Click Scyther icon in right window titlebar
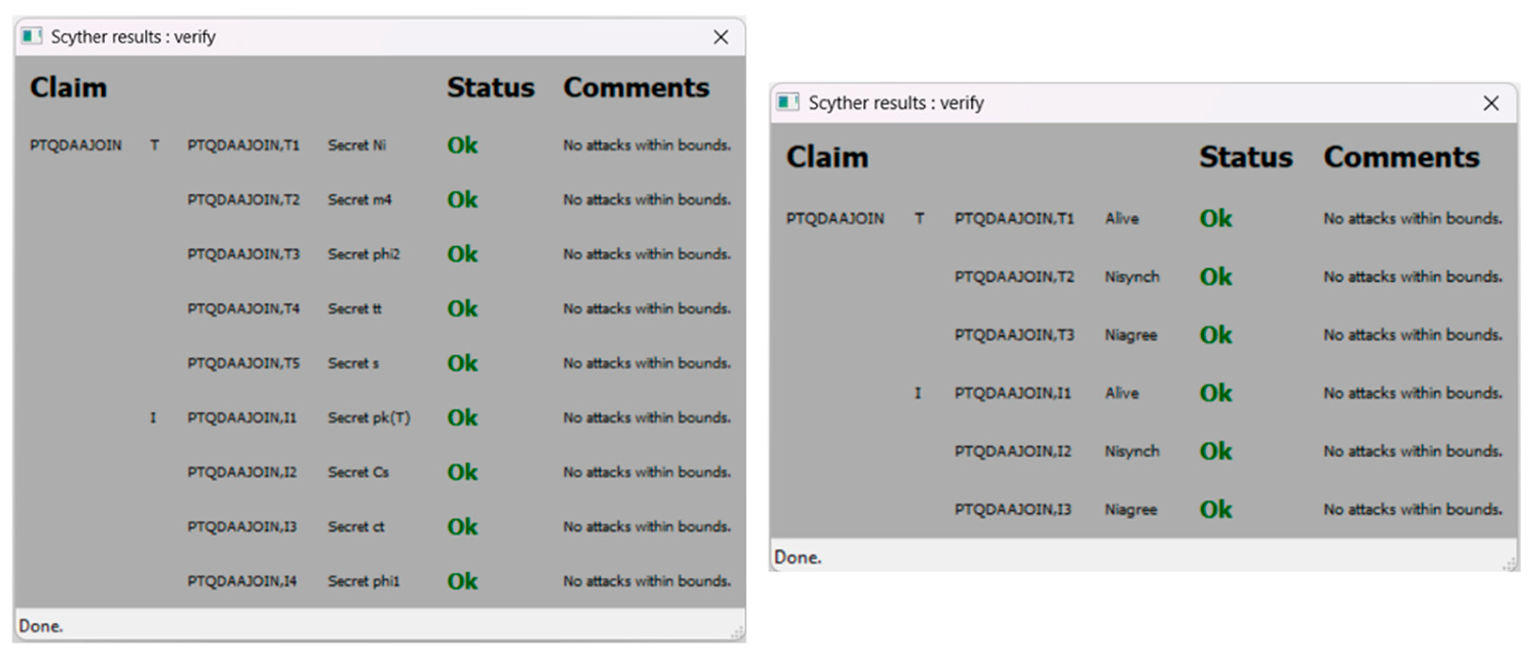Viewport: 1531px width, 662px height. coord(788,102)
